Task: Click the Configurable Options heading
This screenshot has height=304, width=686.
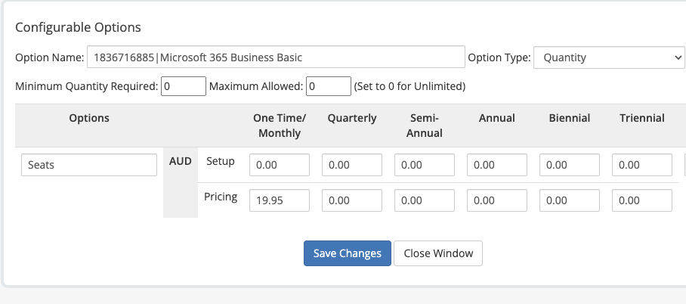Action: click(x=78, y=27)
